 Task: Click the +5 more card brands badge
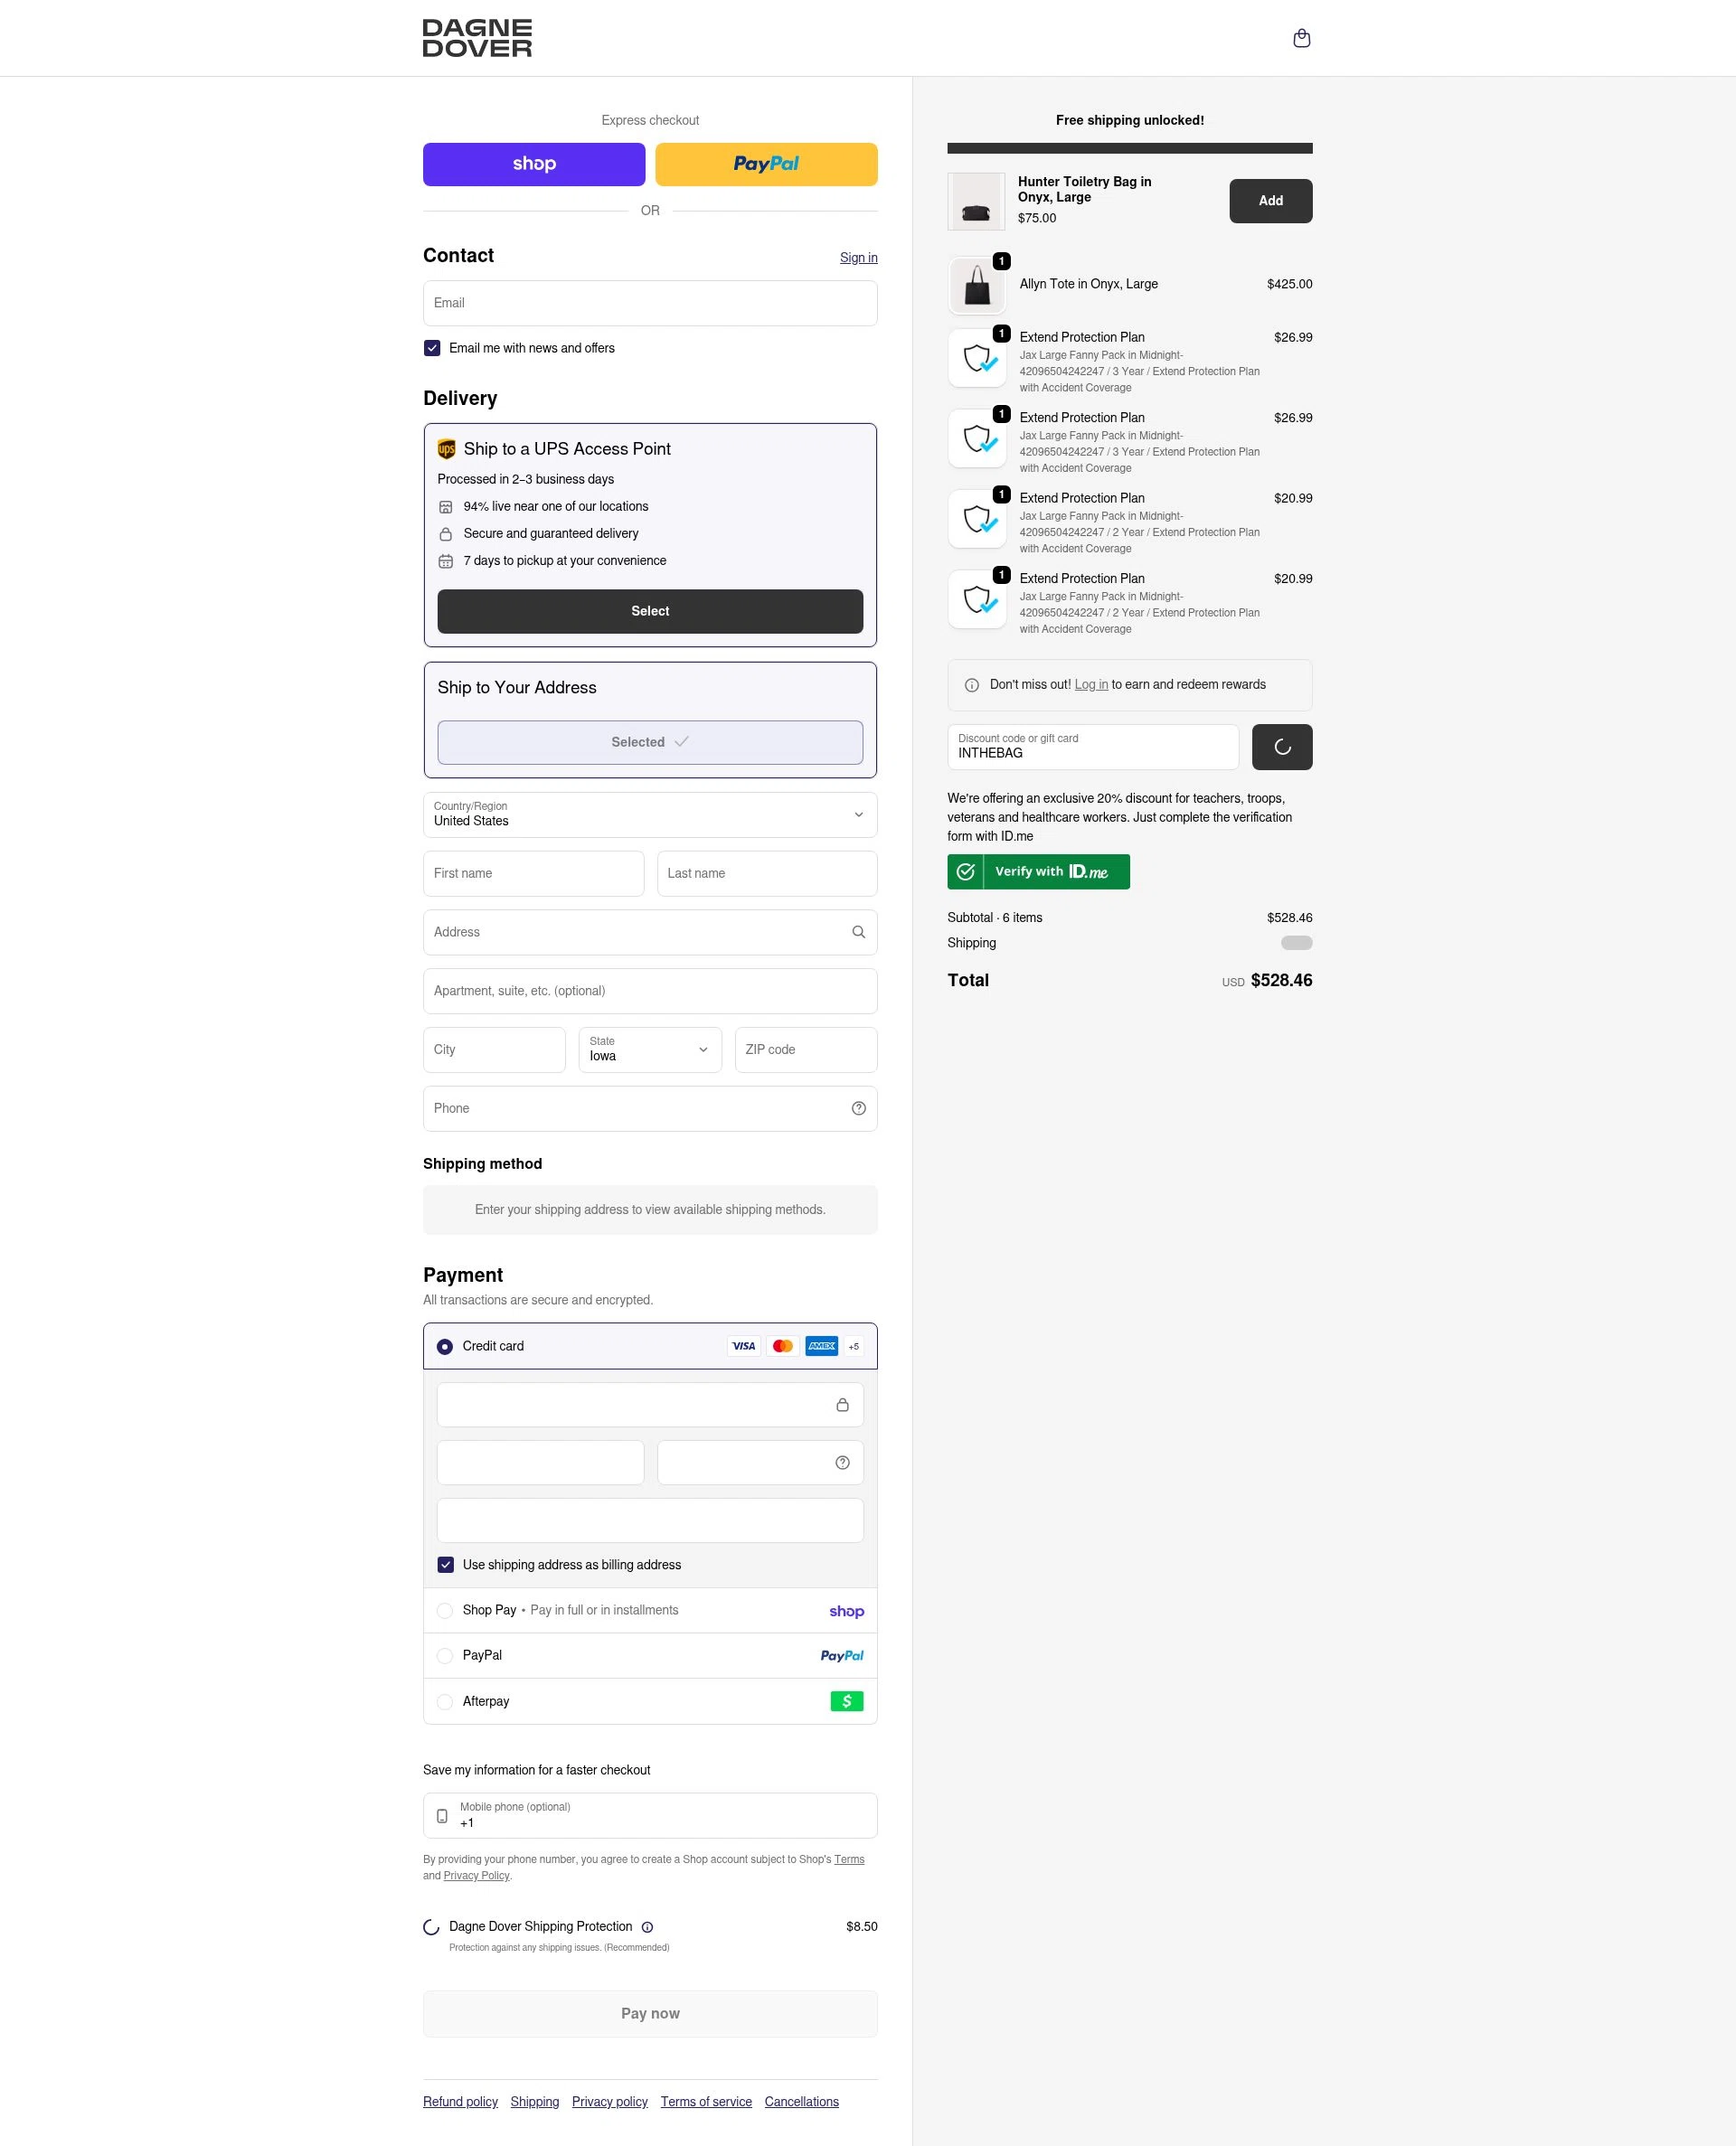click(x=853, y=1346)
